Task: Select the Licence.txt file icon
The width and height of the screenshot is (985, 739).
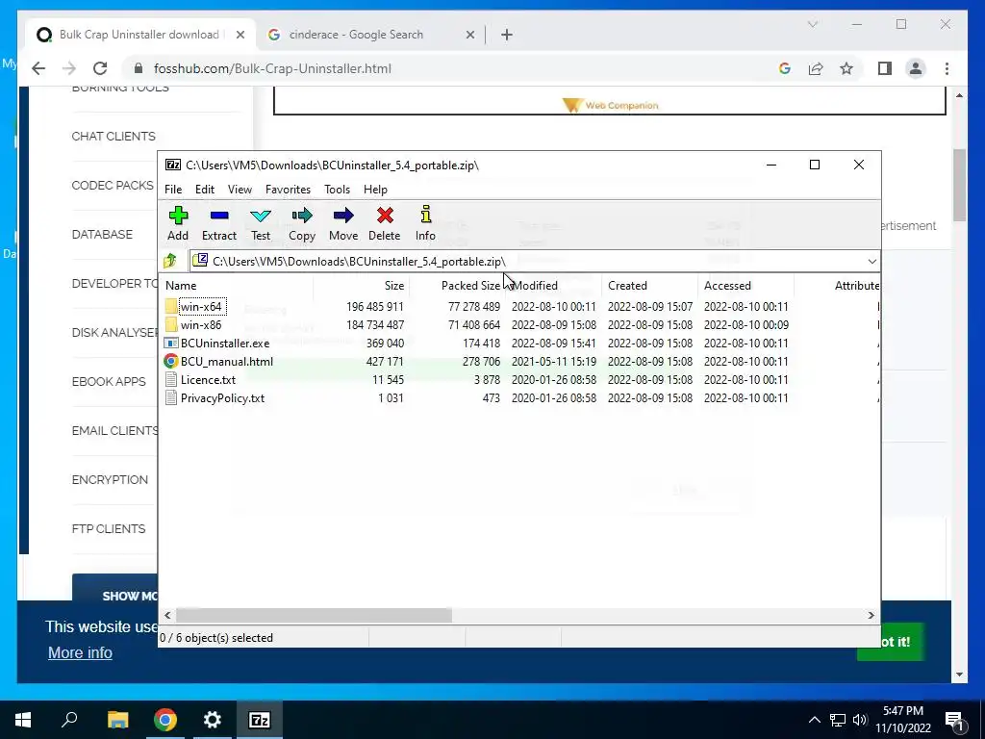Action: point(171,379)
